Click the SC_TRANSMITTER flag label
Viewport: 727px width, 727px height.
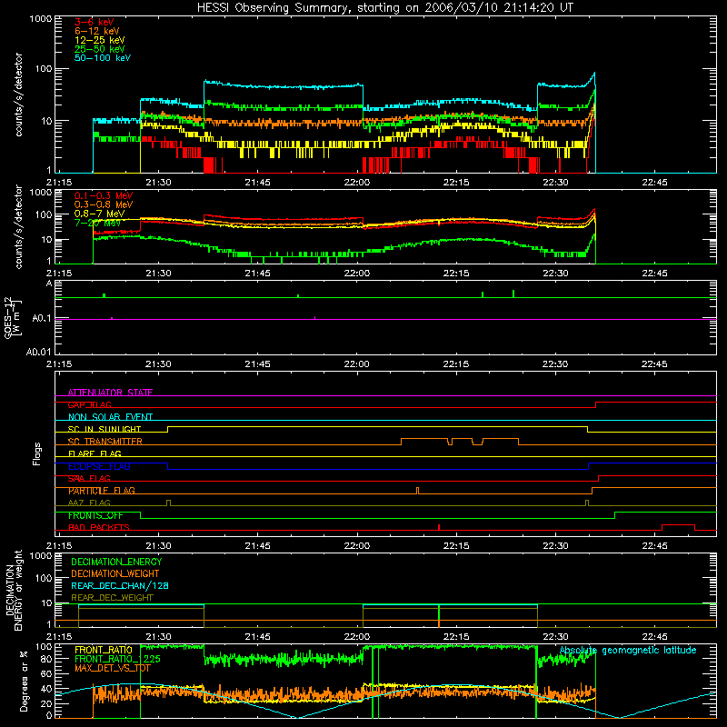(105, 442)
